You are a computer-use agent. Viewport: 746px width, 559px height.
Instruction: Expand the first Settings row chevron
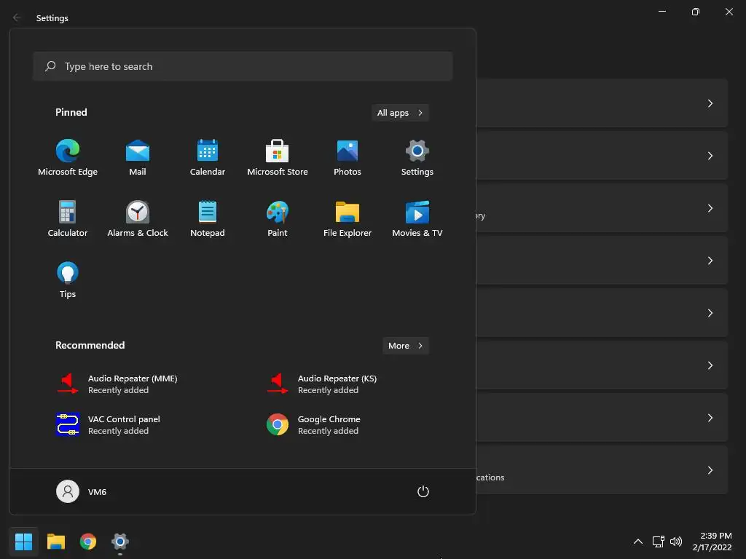coord(710,103)
